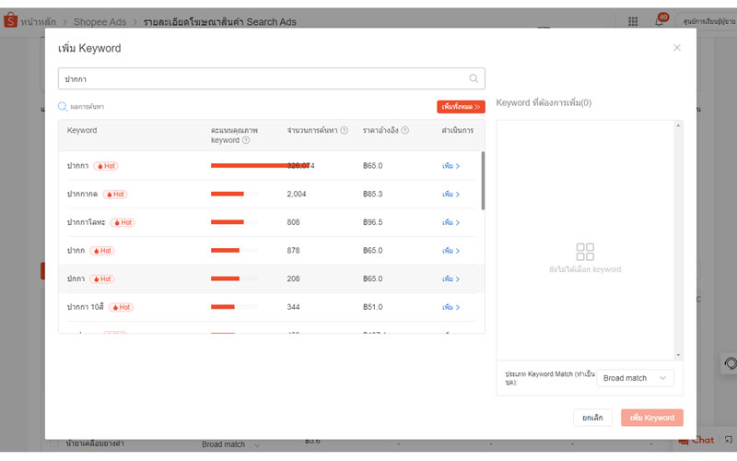Click the Shopee logo in the header

[x=11, y=20]
